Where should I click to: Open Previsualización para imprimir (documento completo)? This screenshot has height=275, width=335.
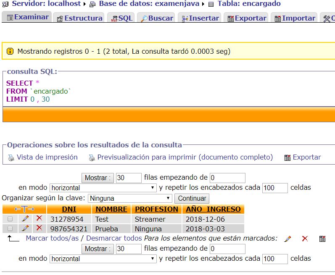185,157
